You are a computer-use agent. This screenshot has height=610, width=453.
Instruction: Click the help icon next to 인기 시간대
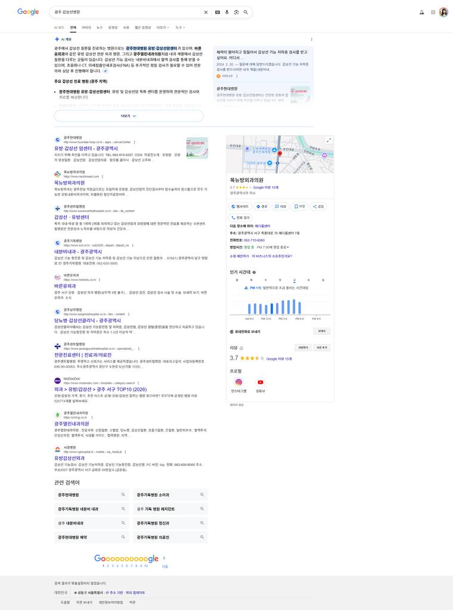click(x=254, y=272)
